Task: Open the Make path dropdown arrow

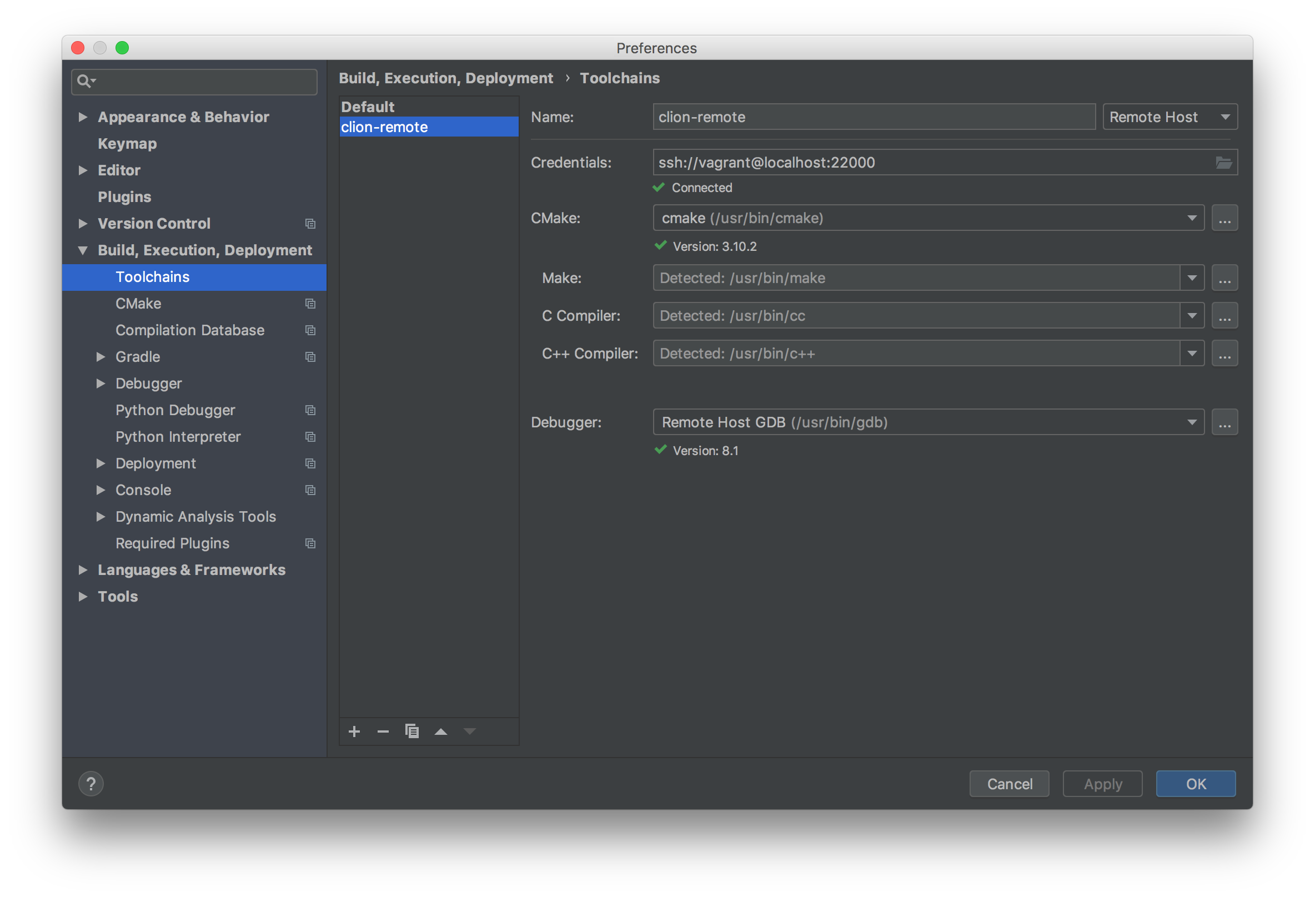Action: click(1192, 278)
